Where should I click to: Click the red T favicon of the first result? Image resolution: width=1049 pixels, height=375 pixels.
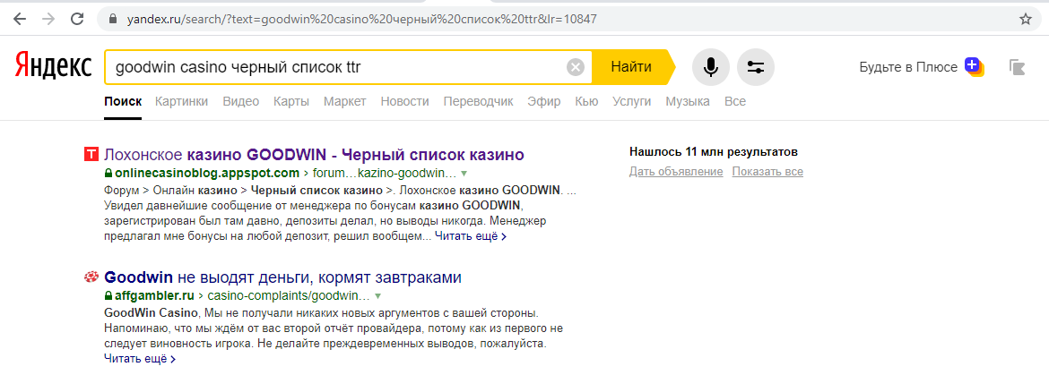[91, 155]
